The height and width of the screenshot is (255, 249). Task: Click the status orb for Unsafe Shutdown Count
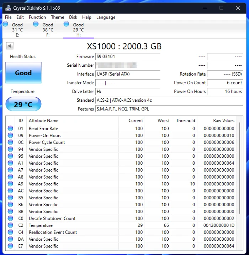tap(10, 218)
